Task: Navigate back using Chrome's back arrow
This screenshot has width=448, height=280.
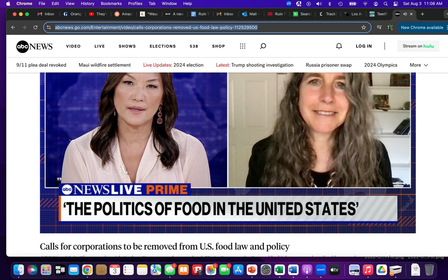Action: (13, 27)
